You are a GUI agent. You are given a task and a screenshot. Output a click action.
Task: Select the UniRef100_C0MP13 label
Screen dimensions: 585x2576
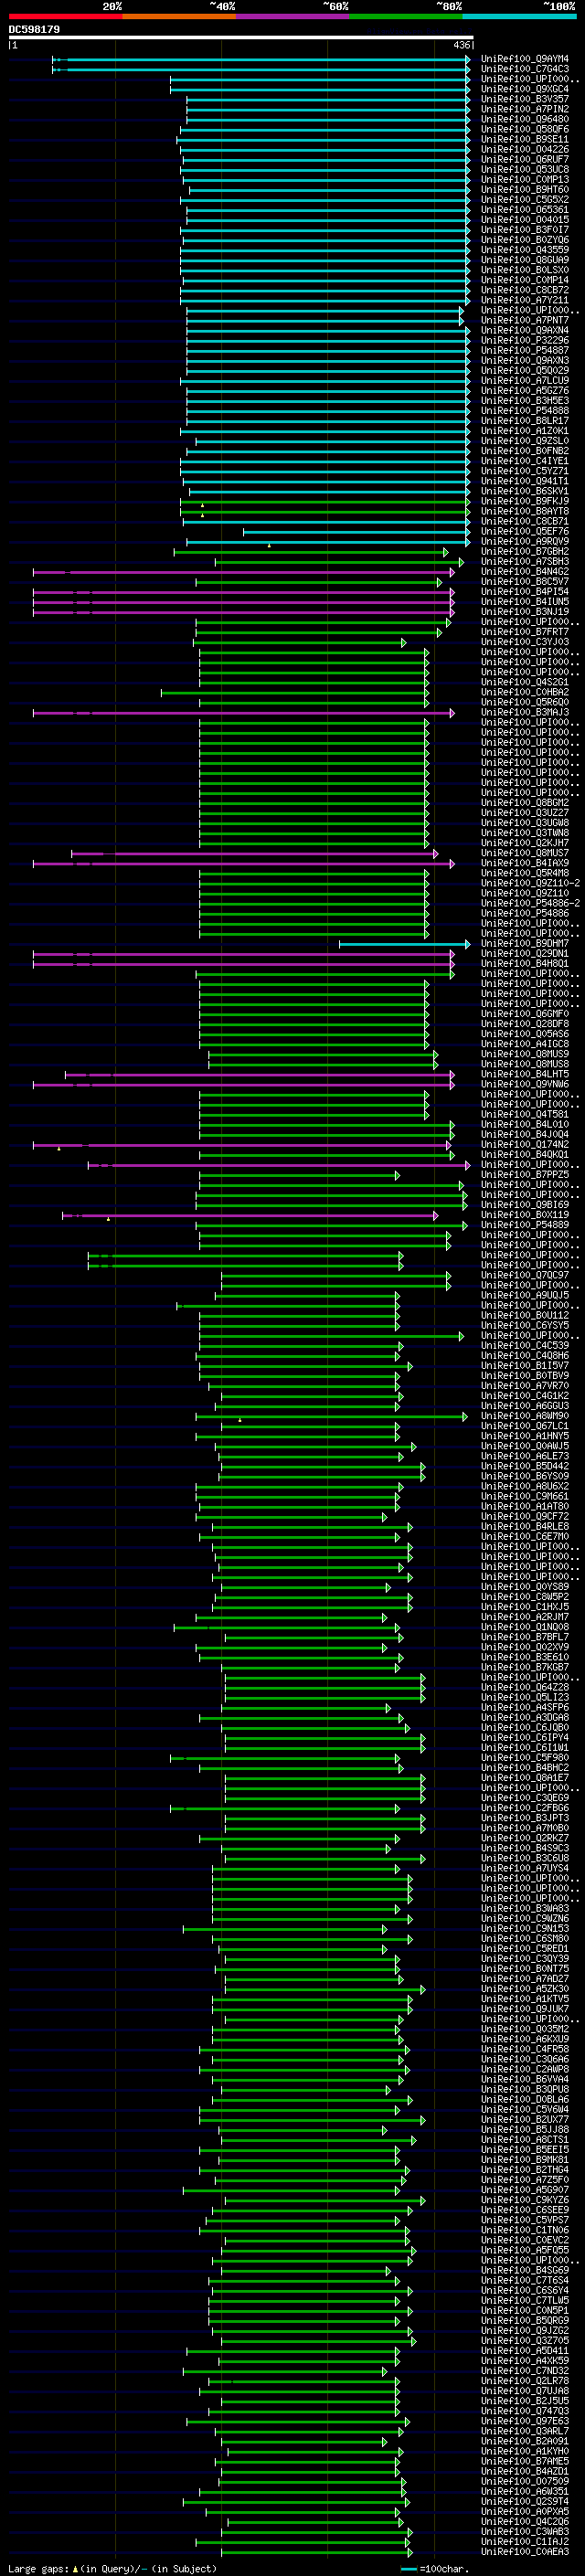point(525,179)
